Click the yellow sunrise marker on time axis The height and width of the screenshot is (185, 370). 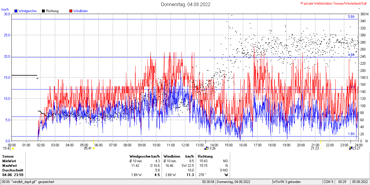(x=94, y=142)
